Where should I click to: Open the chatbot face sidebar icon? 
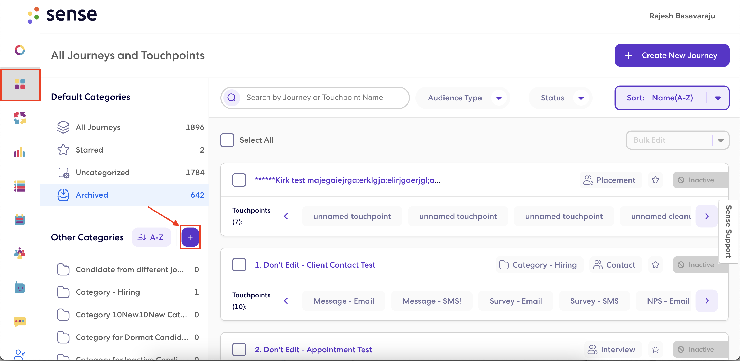coord(20,288)
